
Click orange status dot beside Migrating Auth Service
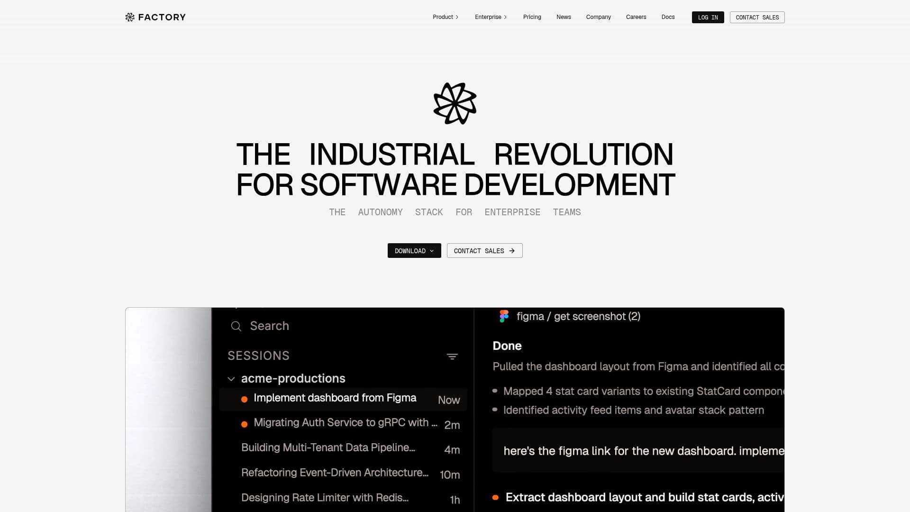coord(244,424)
